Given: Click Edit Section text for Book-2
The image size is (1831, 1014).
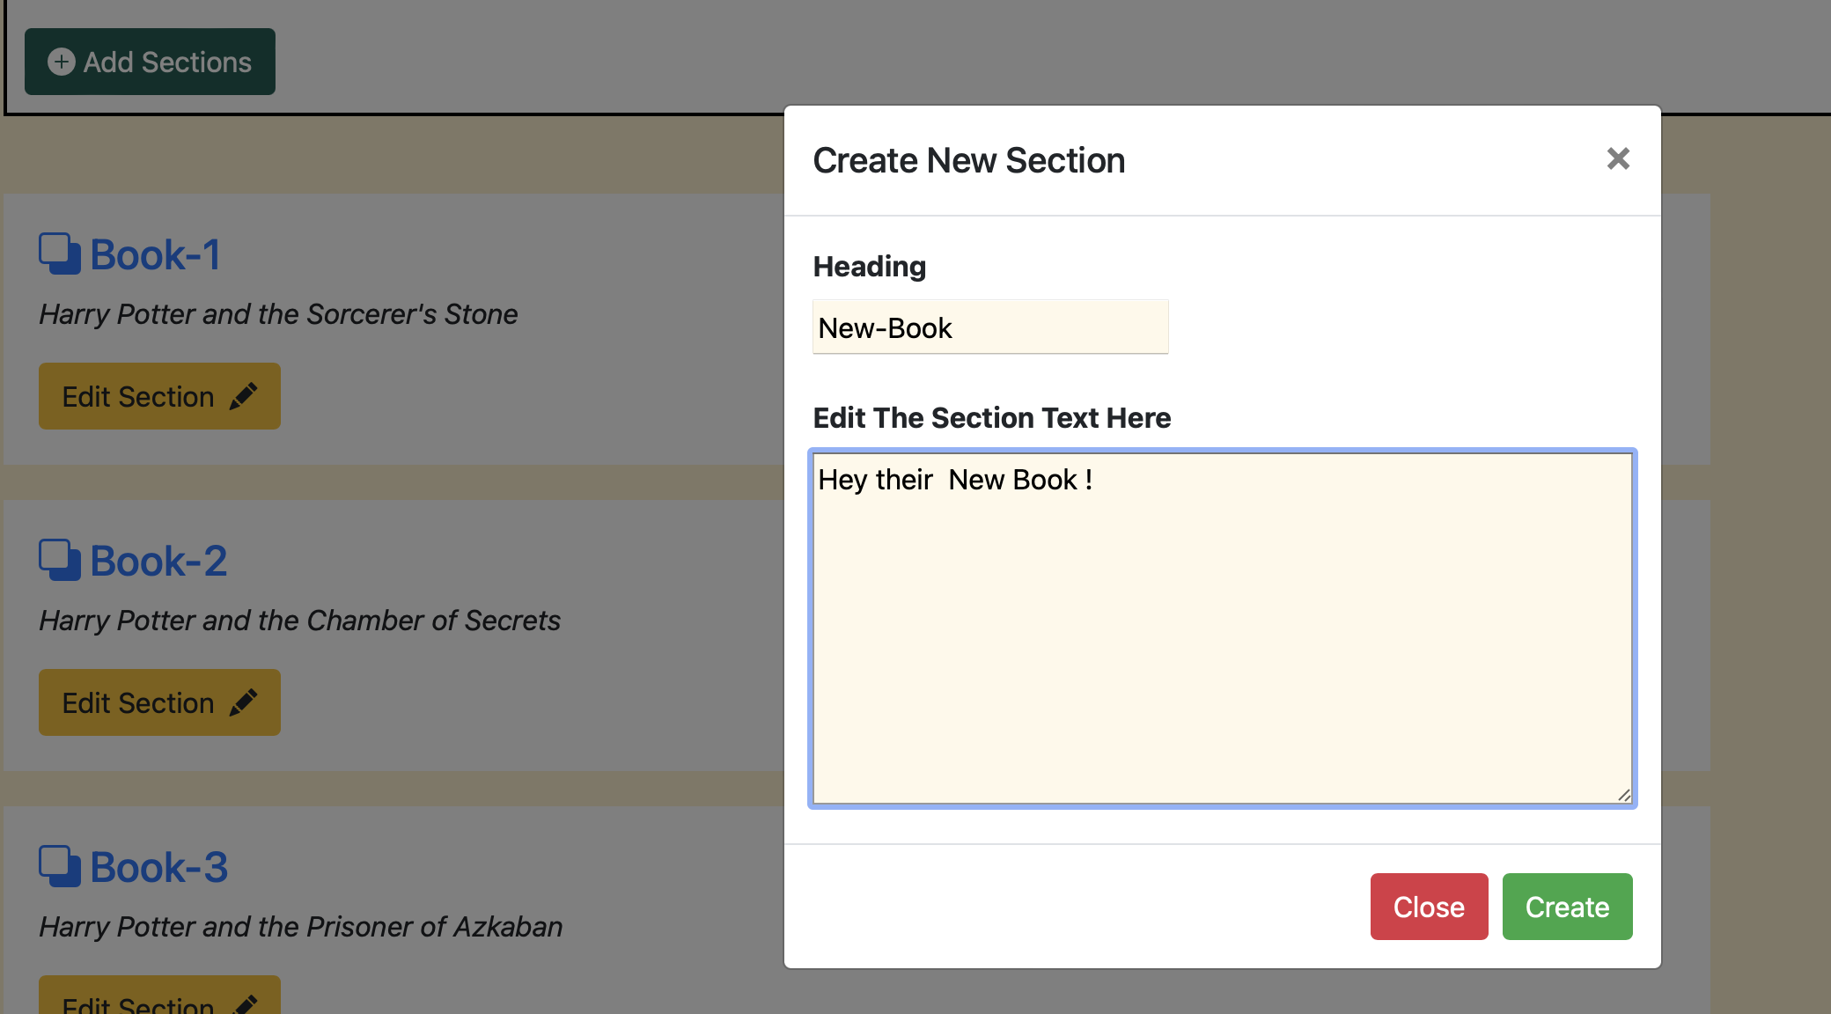Looking at the screenshot, I should [138, 702].
